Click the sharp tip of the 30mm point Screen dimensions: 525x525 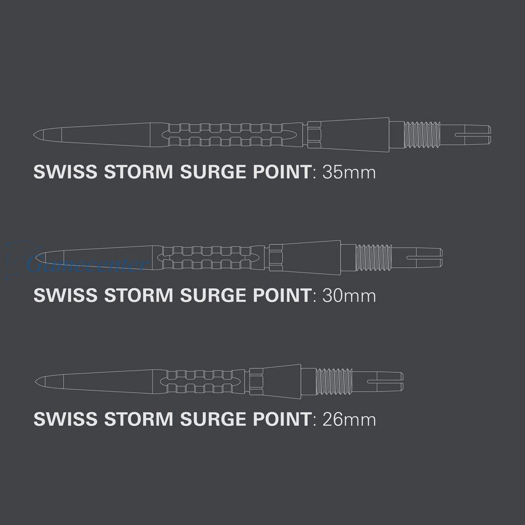[37, 258]
